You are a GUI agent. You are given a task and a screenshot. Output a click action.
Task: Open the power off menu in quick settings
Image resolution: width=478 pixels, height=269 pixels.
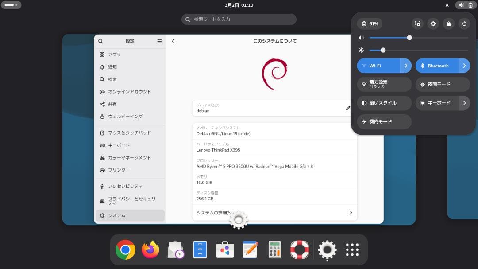click(464, 23)
